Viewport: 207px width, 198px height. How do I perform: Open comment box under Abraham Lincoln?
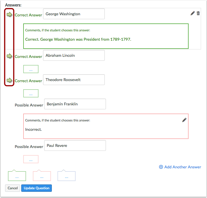click(x=31, y=69)
